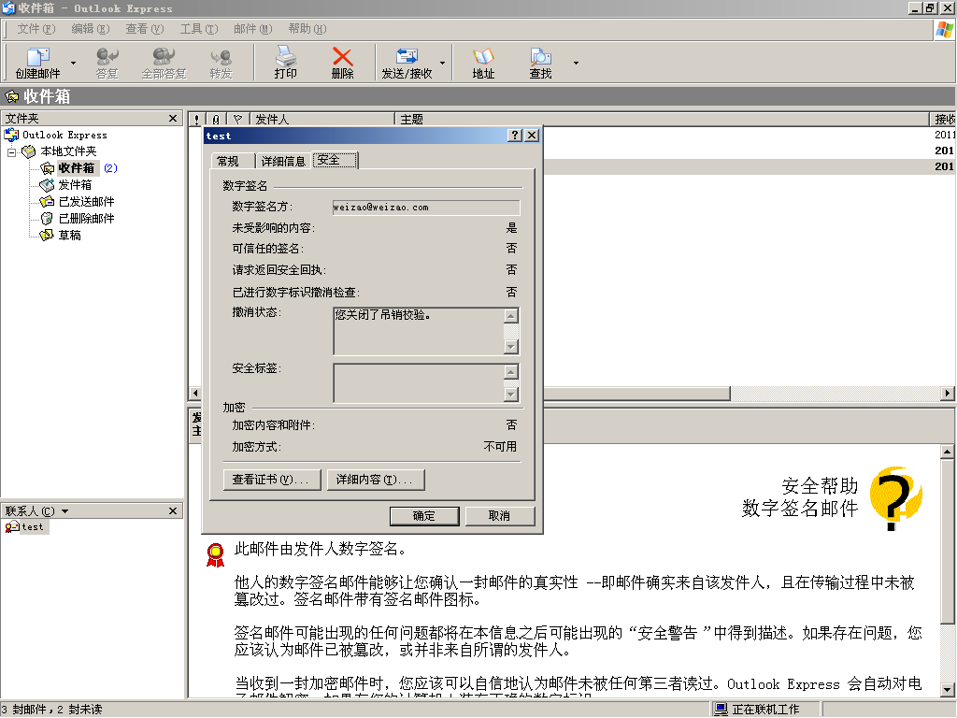Click the 收件箱 folder banner icon
Screen dimensions: 957x718
(x=11, y=96)
